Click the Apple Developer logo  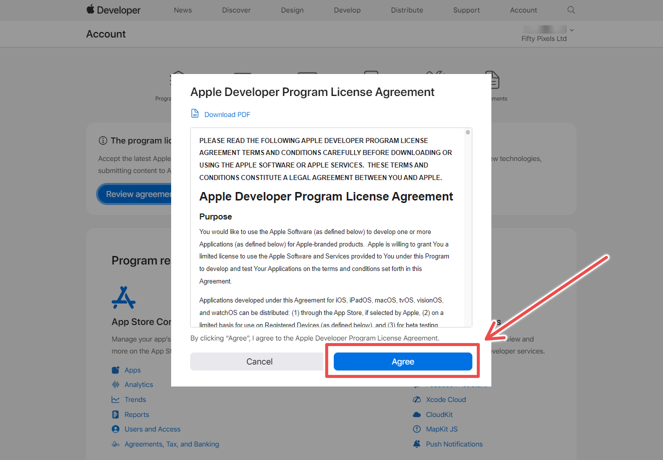pyautogui.click(x=114, y=10)
